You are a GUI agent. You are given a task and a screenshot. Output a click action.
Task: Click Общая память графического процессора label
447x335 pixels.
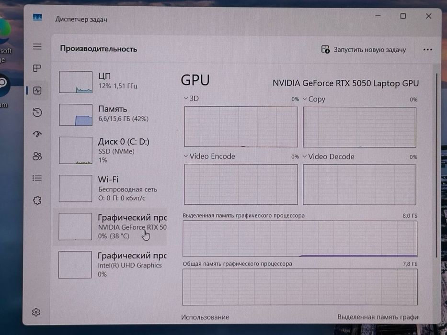point(238,264)
